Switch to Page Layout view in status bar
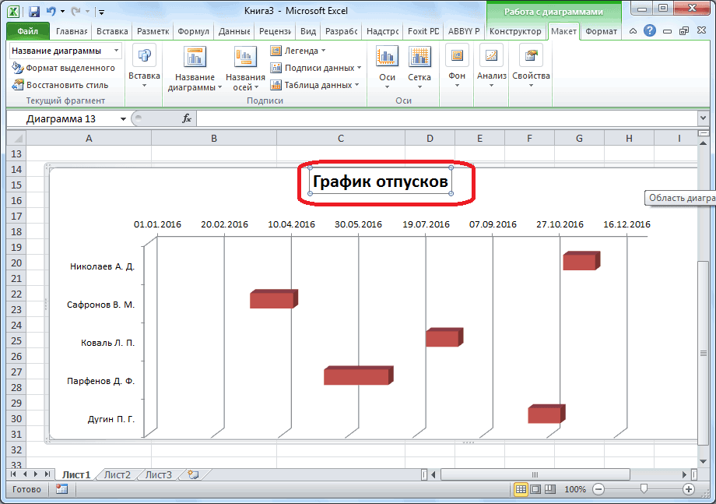Viewport: 716px width, 504px height. click(x=535, y=489)
